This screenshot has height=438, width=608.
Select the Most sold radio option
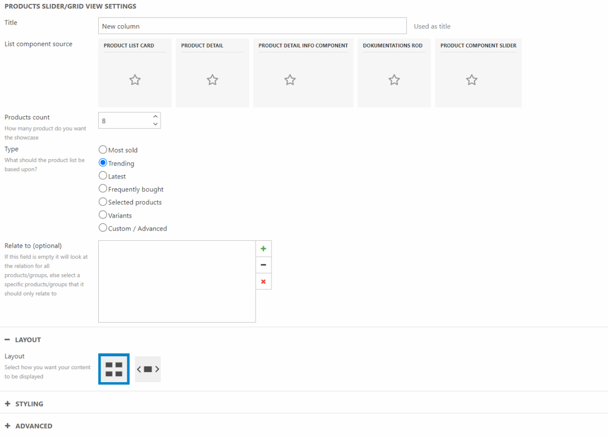pyautogui.click(x=103, y=150)
